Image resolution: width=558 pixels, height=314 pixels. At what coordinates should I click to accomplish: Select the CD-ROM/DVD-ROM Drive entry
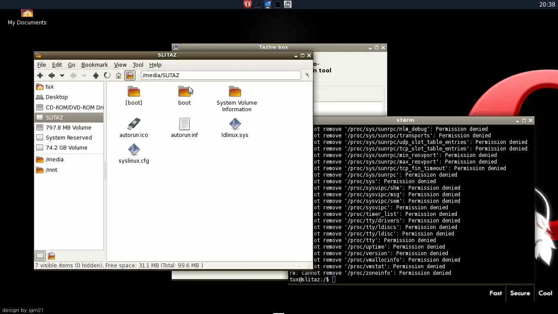[69, 107]
